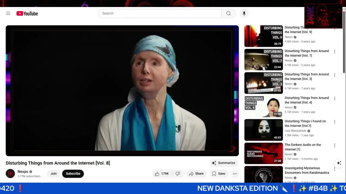346x194 pixels.
Task: Start voice search with microphone
Action: click(244, 13)
